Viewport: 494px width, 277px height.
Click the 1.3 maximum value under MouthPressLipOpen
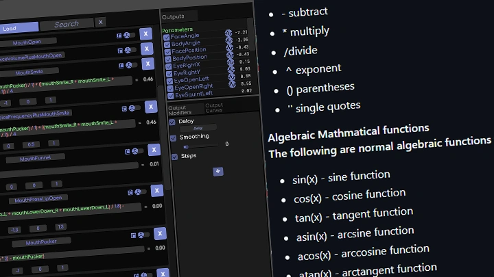coord(61,226)
